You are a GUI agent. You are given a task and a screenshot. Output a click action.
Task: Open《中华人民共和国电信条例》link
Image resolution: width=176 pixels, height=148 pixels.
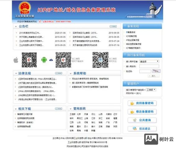(37, 91)
